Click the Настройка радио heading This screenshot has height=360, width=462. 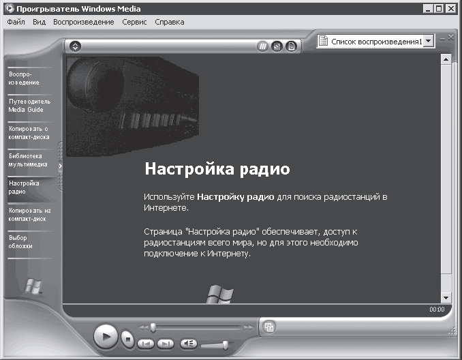coord(217,169)
